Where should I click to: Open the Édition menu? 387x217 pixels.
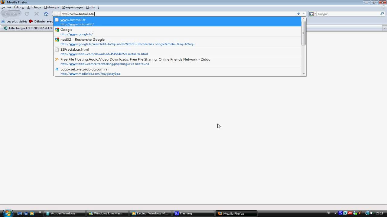click(19, 7)
